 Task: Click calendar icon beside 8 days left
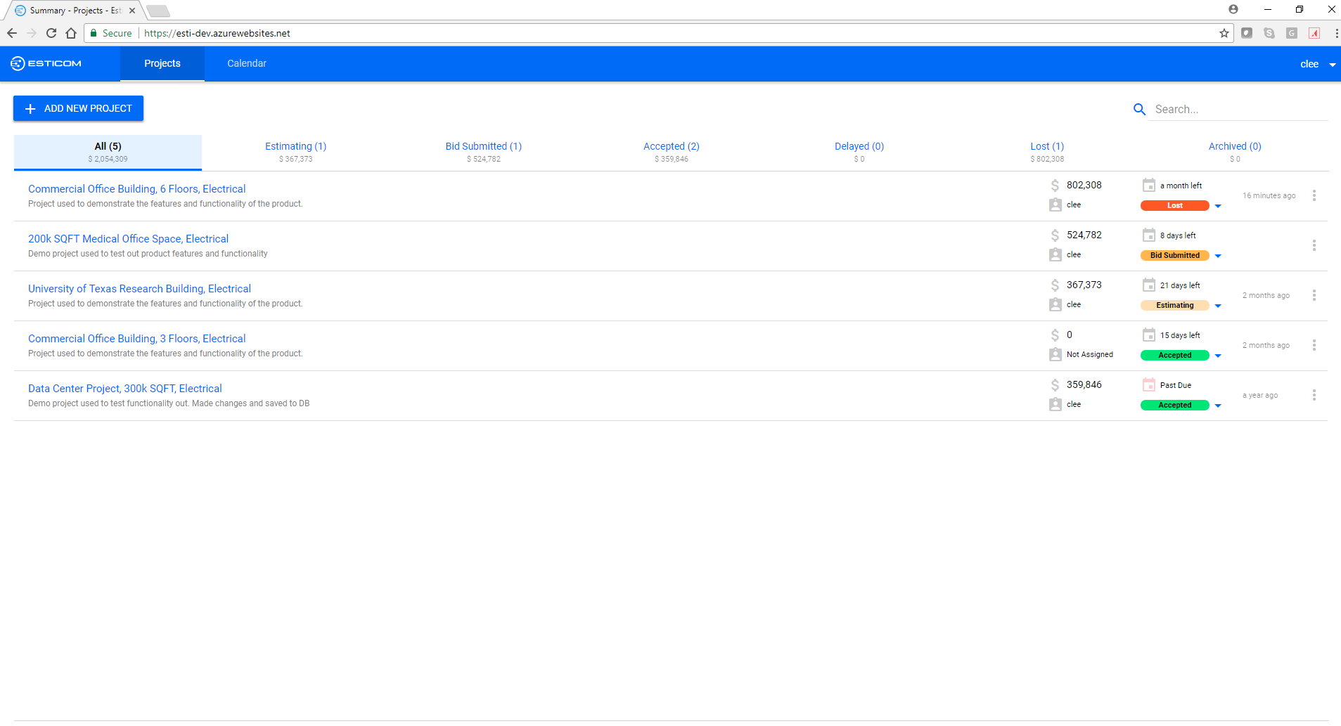click(1148, 235)
